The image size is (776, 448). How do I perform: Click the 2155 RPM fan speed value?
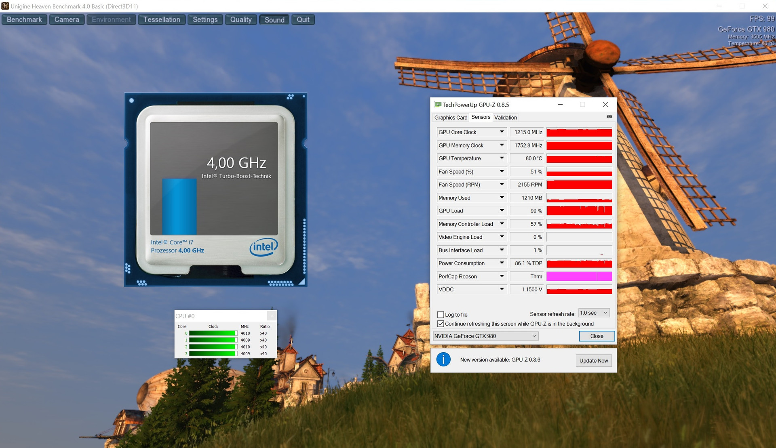click(528, 185)
